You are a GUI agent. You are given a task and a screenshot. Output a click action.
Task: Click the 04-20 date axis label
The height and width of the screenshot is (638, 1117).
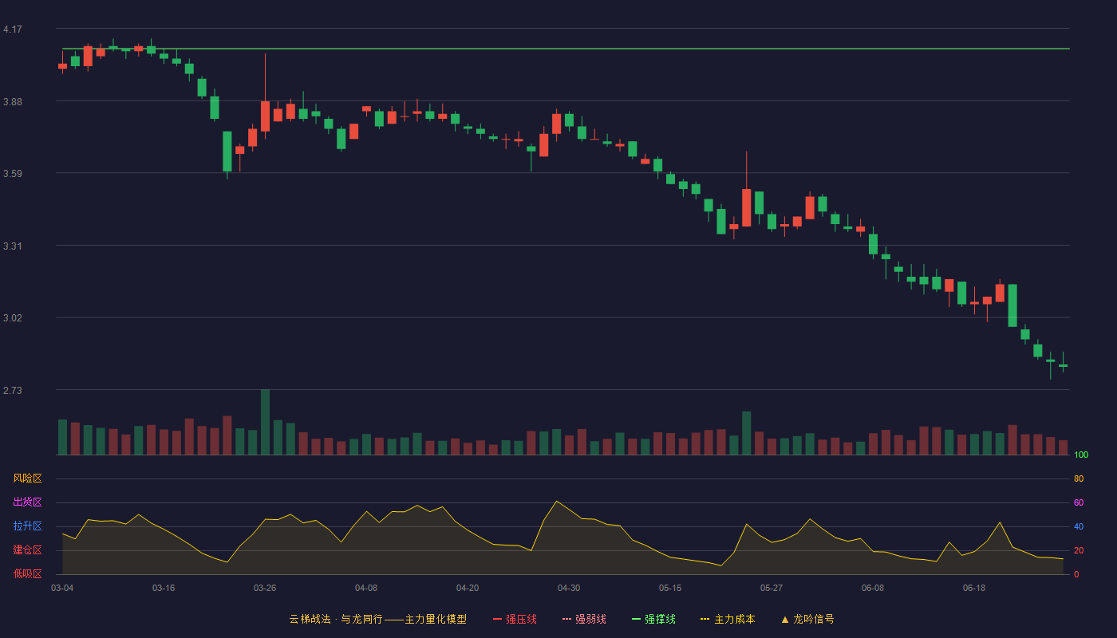click(x=468, y=588)
